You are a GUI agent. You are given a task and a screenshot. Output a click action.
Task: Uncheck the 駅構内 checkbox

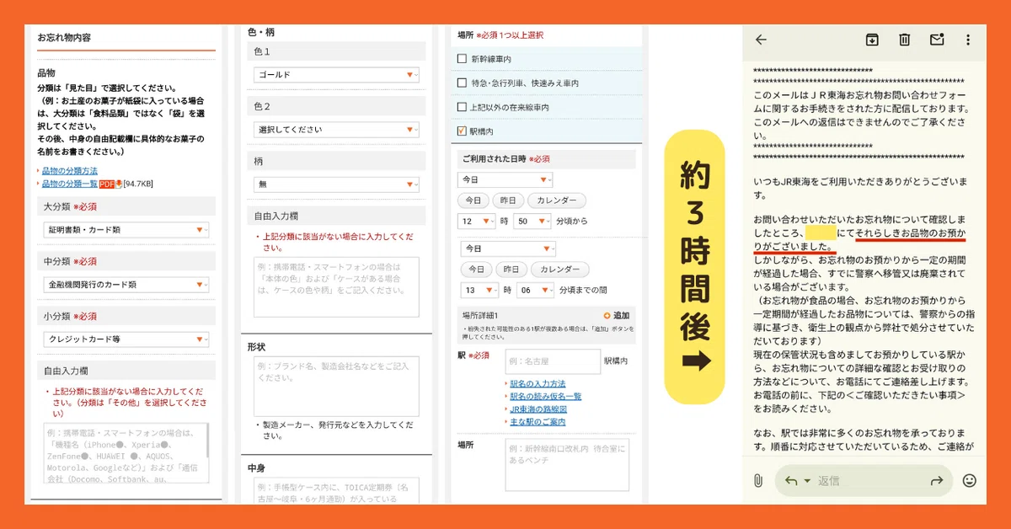click(461, 131)
